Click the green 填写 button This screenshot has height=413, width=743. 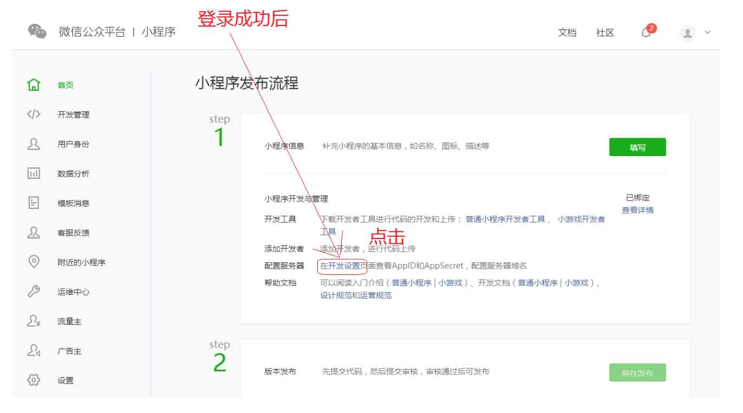[x=637, y=147]
